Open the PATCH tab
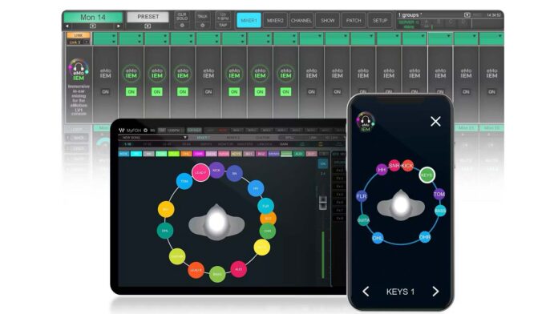The image size is (558, 314). tap(354, 20)
